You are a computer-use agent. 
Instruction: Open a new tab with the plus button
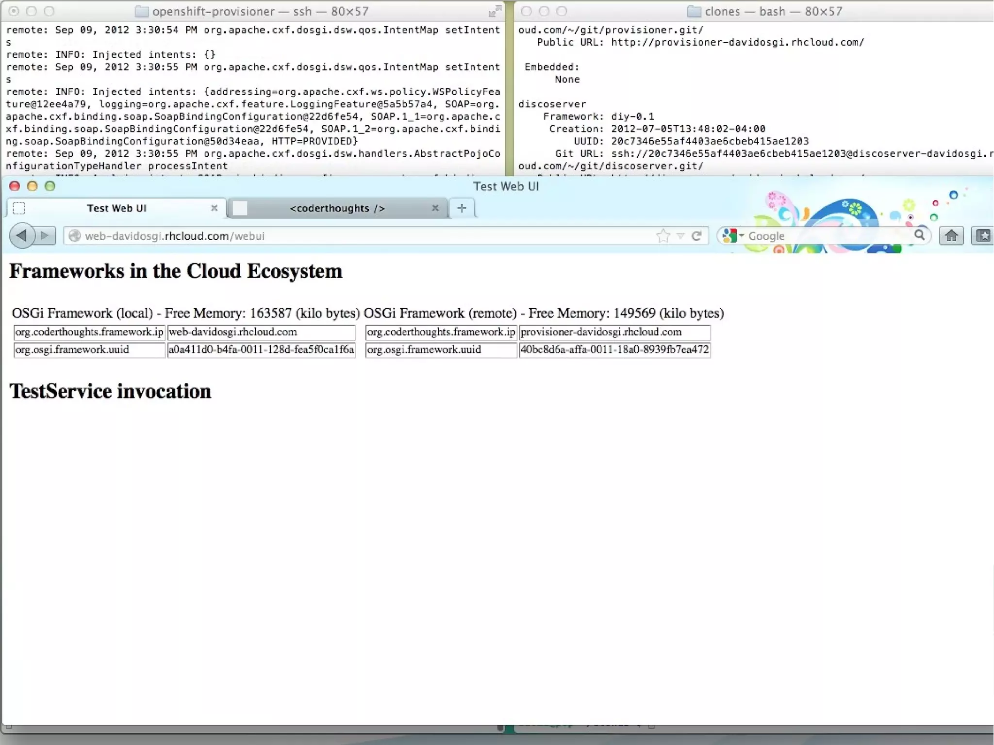462,208
